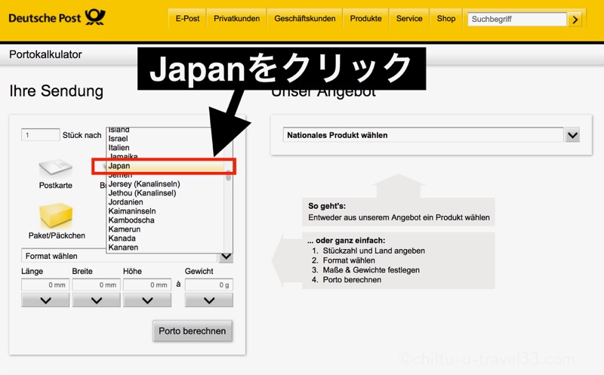Click the Gewicht grams input field
This screenshot has width=604, height=375.
[209, 285]
